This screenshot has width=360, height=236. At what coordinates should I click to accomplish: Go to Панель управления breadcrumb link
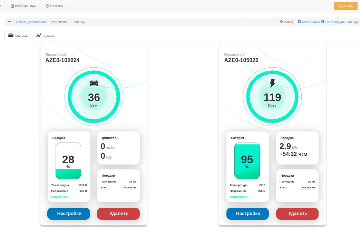pyautogui.click(x=31, y=22)
